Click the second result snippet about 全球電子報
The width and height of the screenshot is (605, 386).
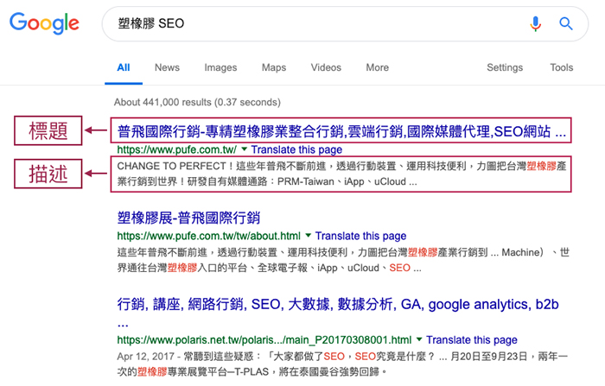point(343,260)
